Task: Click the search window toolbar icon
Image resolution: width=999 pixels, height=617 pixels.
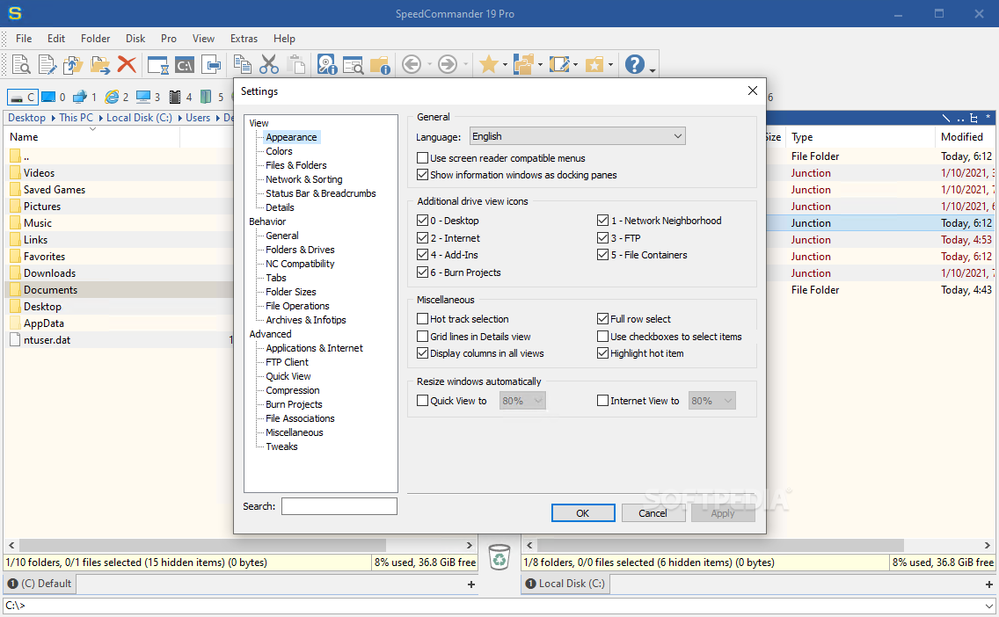Action: [353, 64]
